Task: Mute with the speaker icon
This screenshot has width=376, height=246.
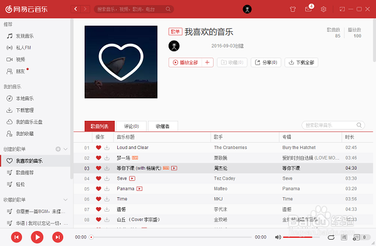Action: (x=278, y=237)
